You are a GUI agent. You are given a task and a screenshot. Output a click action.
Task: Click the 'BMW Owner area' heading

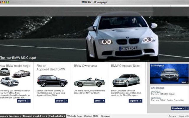[85, 66]
